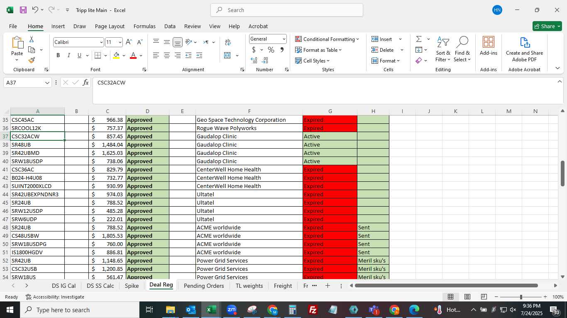Click the Clear eraser icon
Viewport: 567px width, 318px height.
pos(419,60)
